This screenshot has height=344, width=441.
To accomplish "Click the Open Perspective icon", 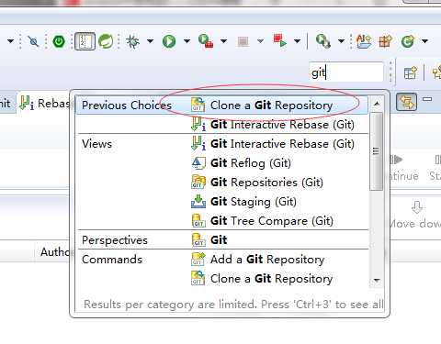I will point(411,72).
